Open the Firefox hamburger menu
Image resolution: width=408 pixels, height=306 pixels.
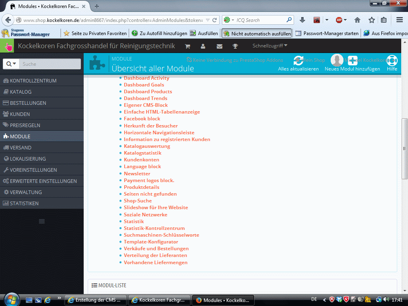pos(400,20)
